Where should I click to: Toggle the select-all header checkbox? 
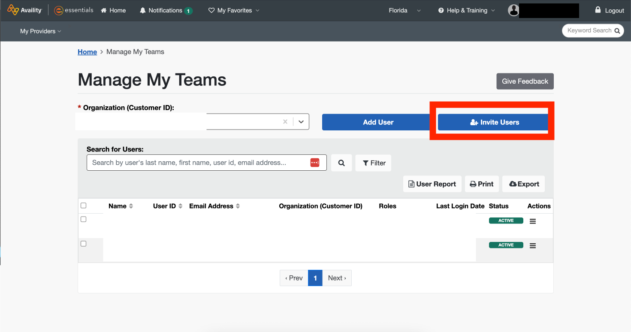[x=84, y=206]
